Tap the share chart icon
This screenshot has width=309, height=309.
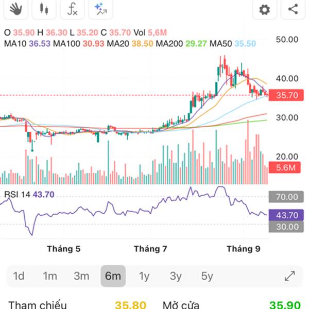pos(293,9)
